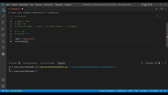The image size is (168, 95).
Task: Open the Переход menu
Action: point(39,5)
